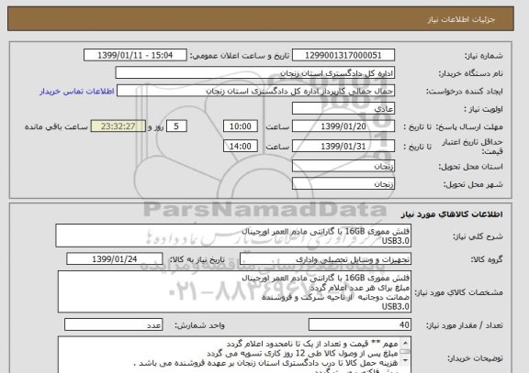Click the label نام دستگاه خریدار
The height and width of the screenshot is (373, 529).
pos(470,73)
